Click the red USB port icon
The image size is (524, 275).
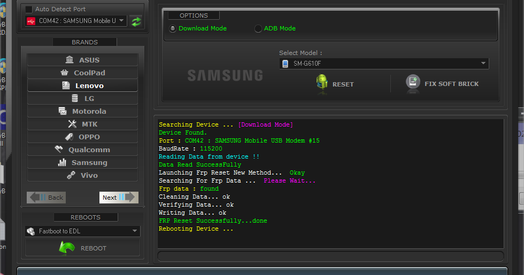(x=31, y=21)
